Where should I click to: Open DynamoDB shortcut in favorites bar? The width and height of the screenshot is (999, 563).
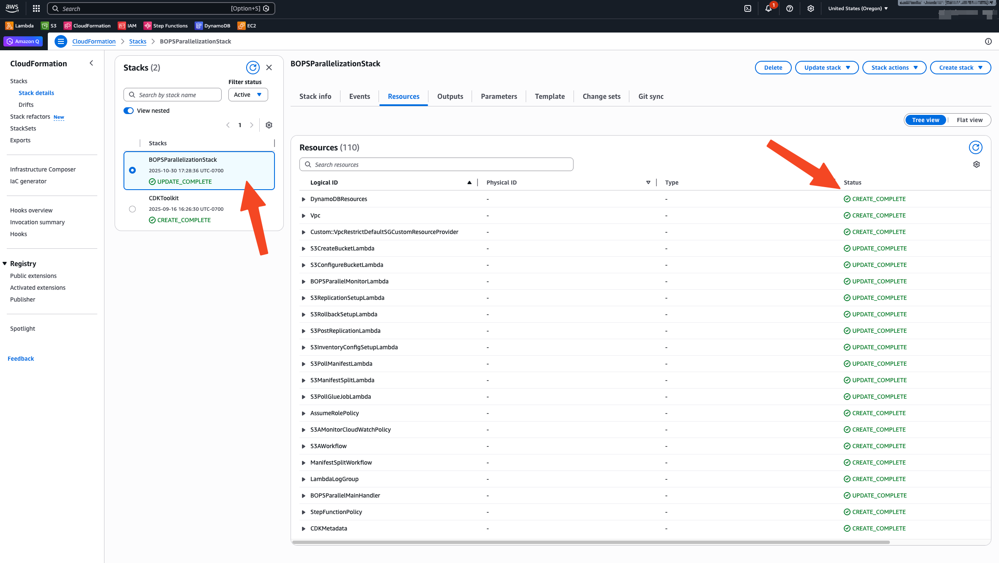[x=213, y=26]
